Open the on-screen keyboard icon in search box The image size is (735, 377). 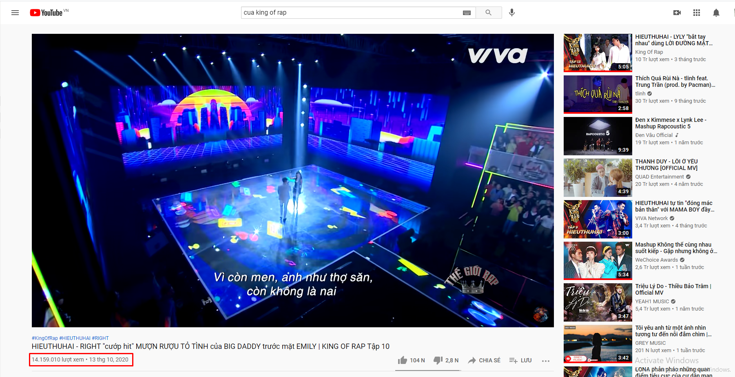click(x=467, y=13)
